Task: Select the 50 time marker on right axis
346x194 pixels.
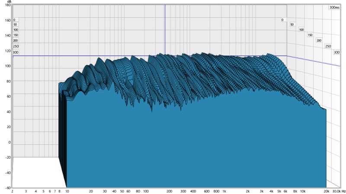Action: click(x=292, y=25)
